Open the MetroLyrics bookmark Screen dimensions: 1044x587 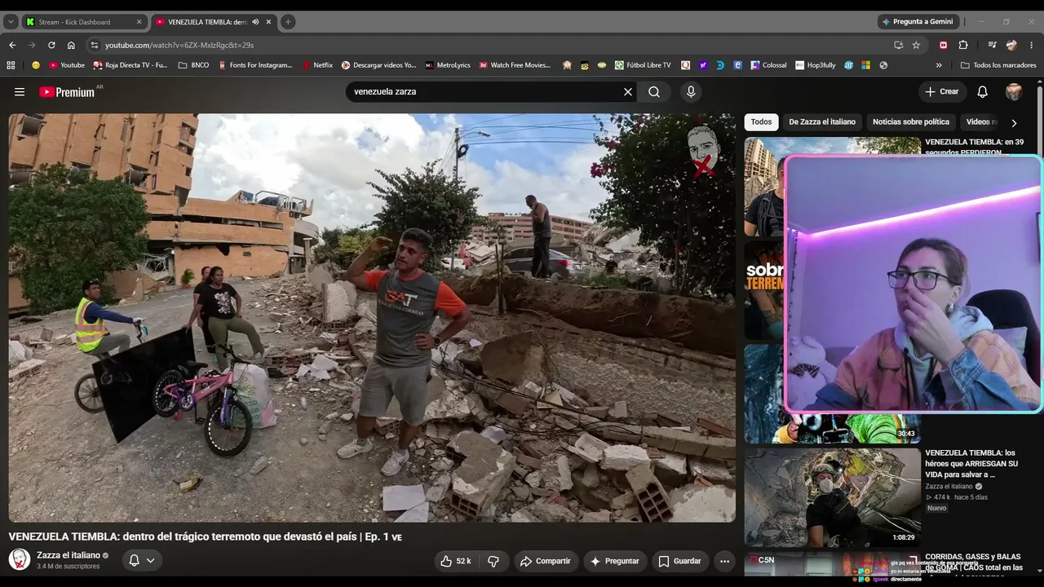(x=447, y=65)
